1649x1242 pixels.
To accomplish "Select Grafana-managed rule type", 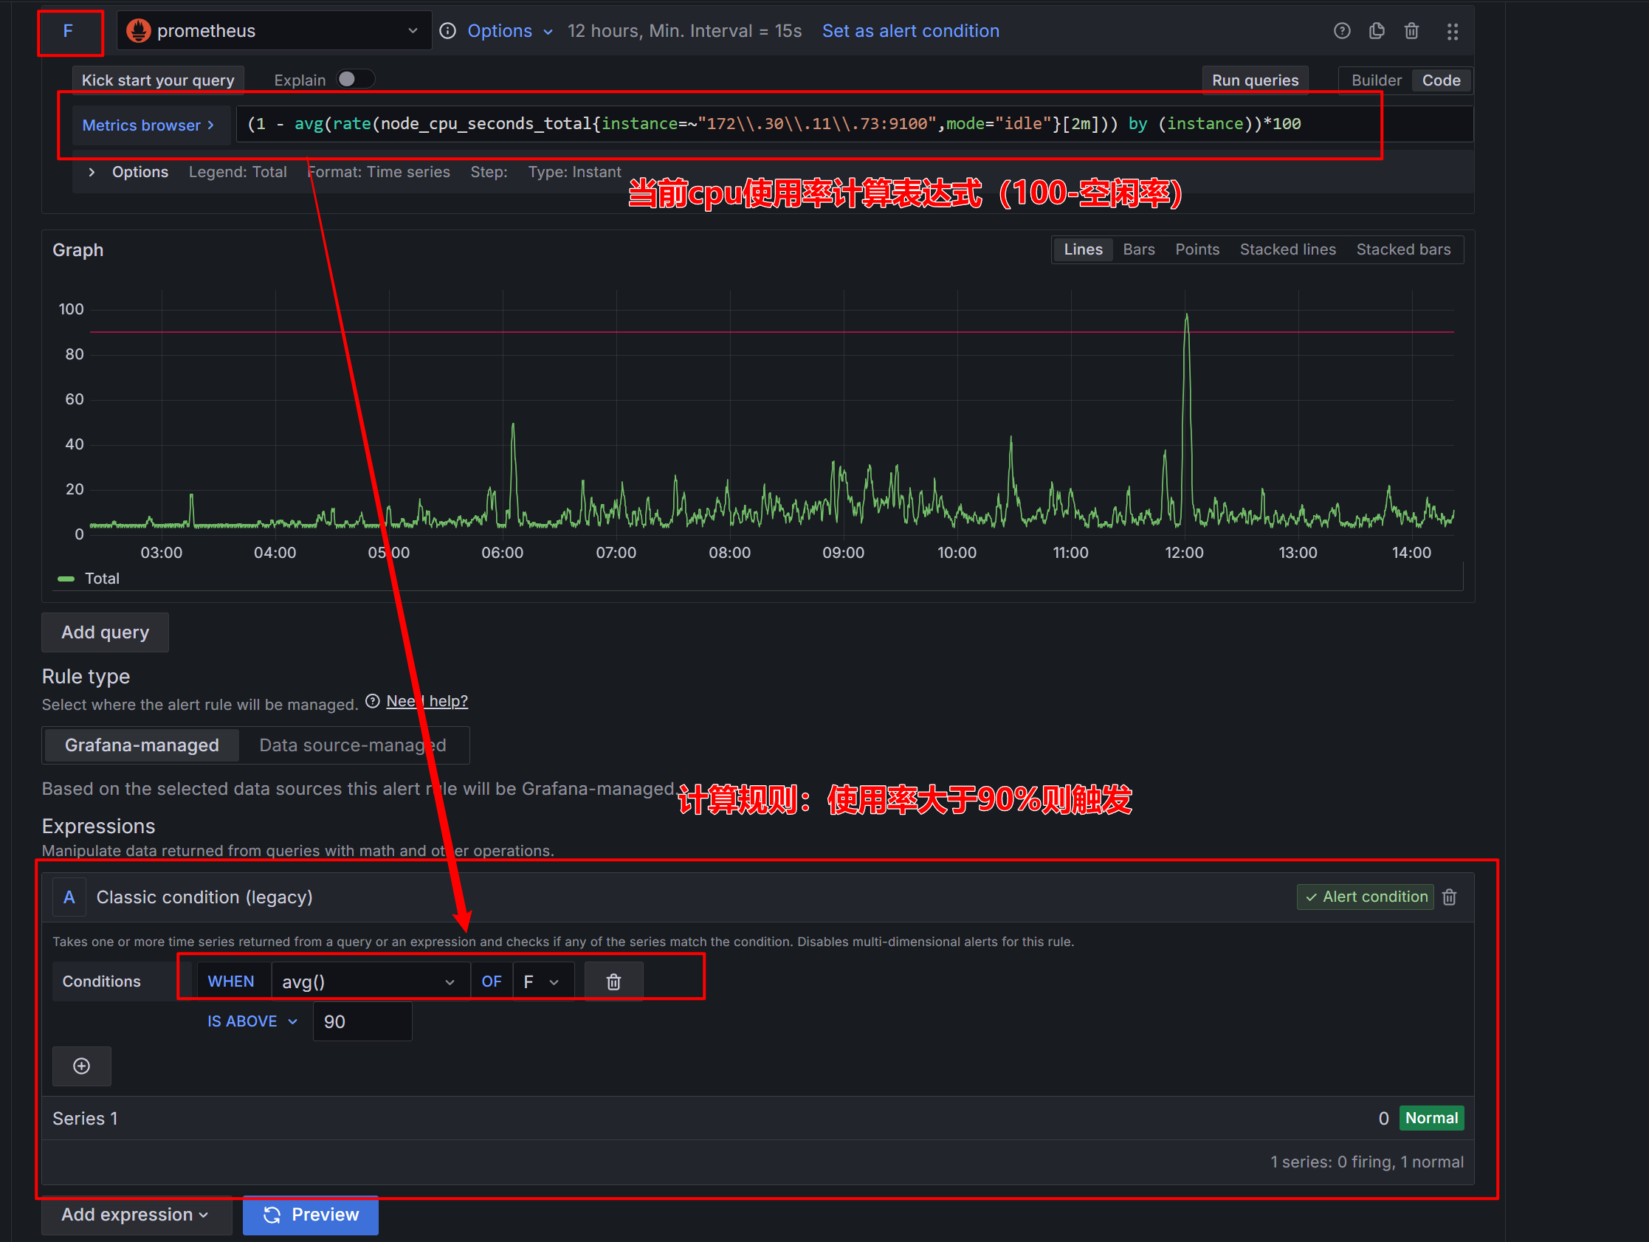I will pos(142,745).
